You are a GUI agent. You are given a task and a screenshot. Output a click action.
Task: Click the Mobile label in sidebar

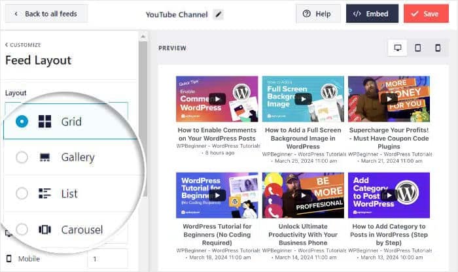29,259
